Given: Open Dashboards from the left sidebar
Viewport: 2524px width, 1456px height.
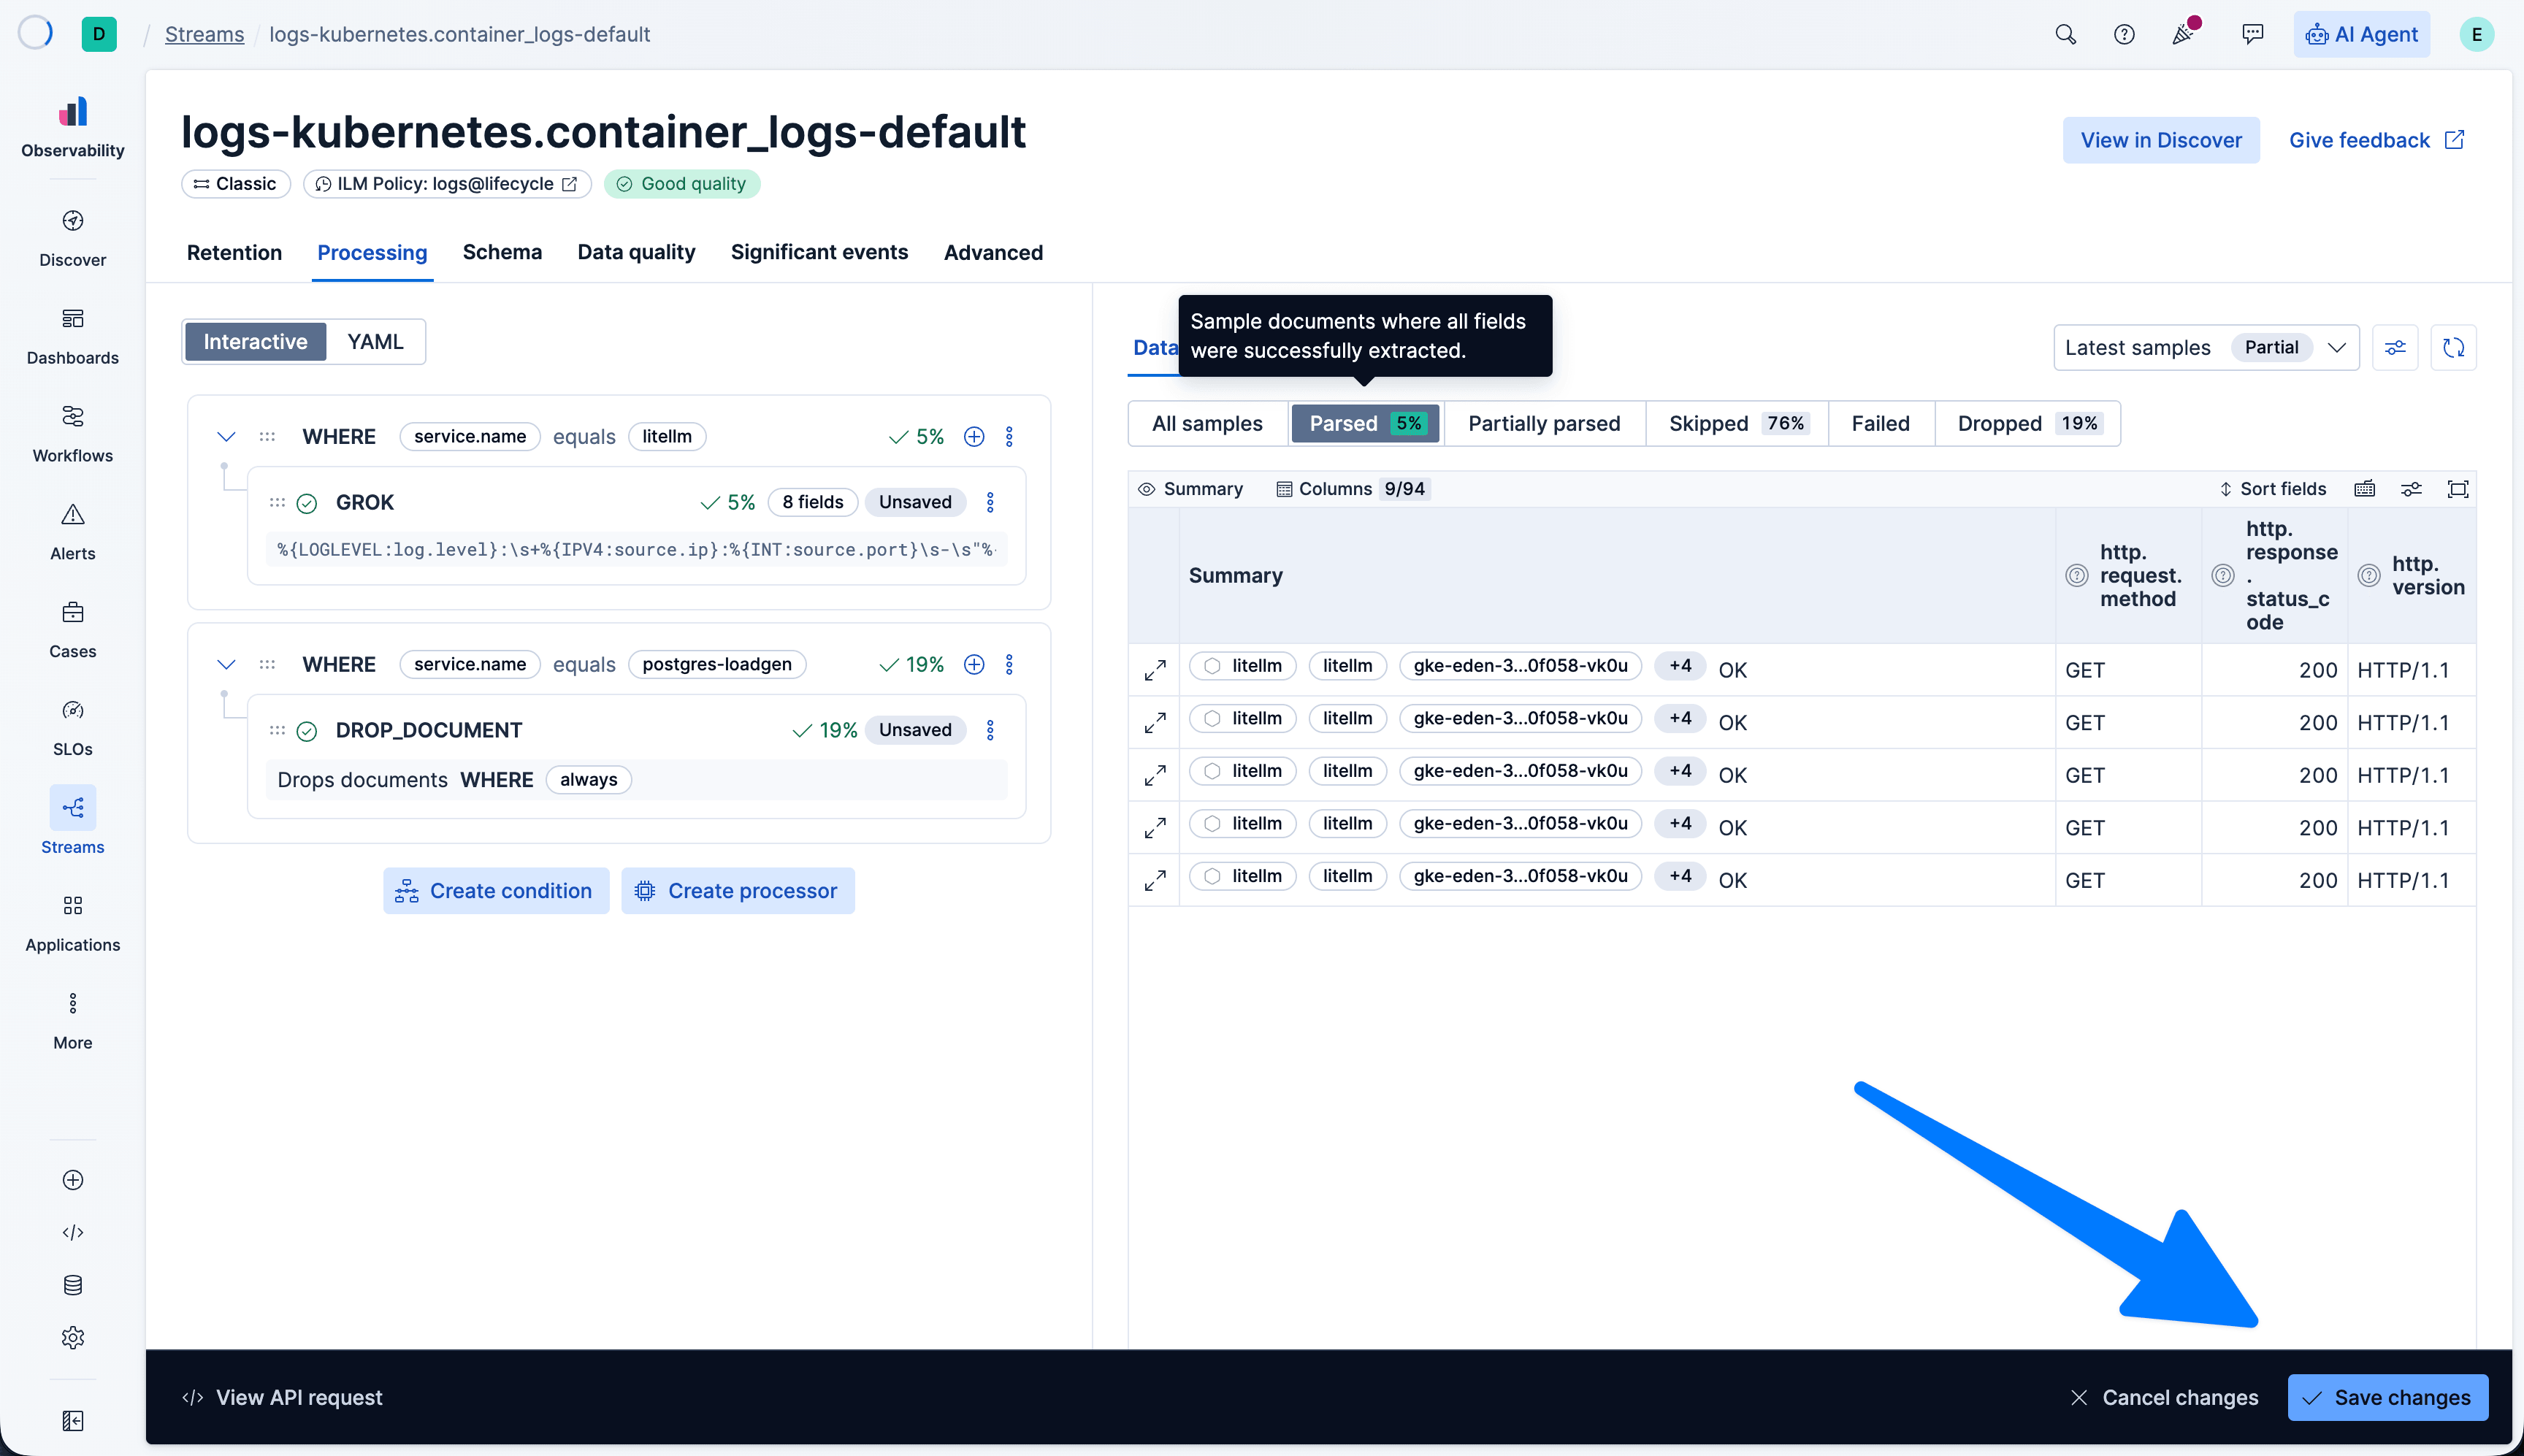Looking at the screenshot, I should 72,334.
